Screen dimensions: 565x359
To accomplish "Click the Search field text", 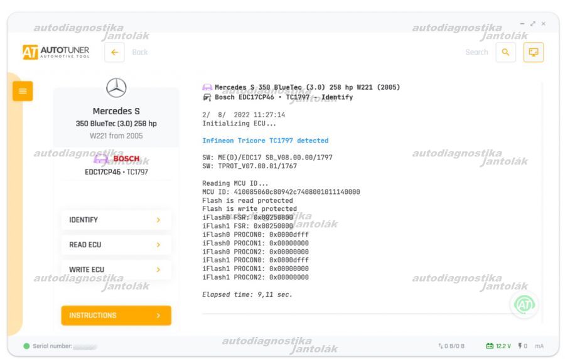I will pos(476,52).
